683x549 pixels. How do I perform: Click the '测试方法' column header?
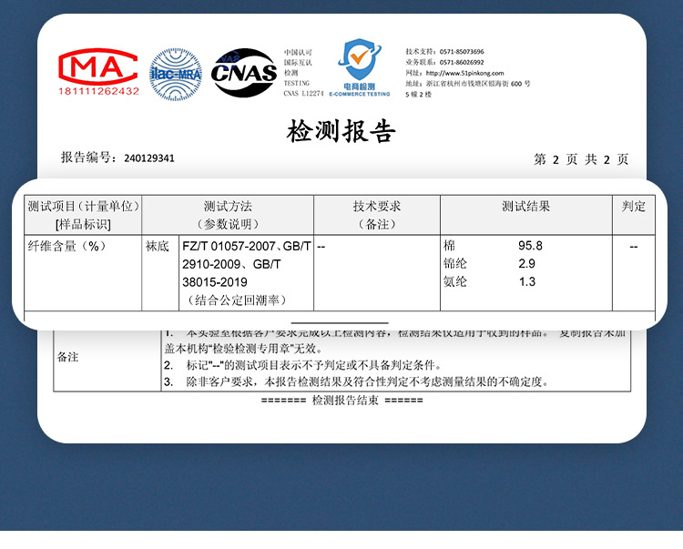click(228, 206)
